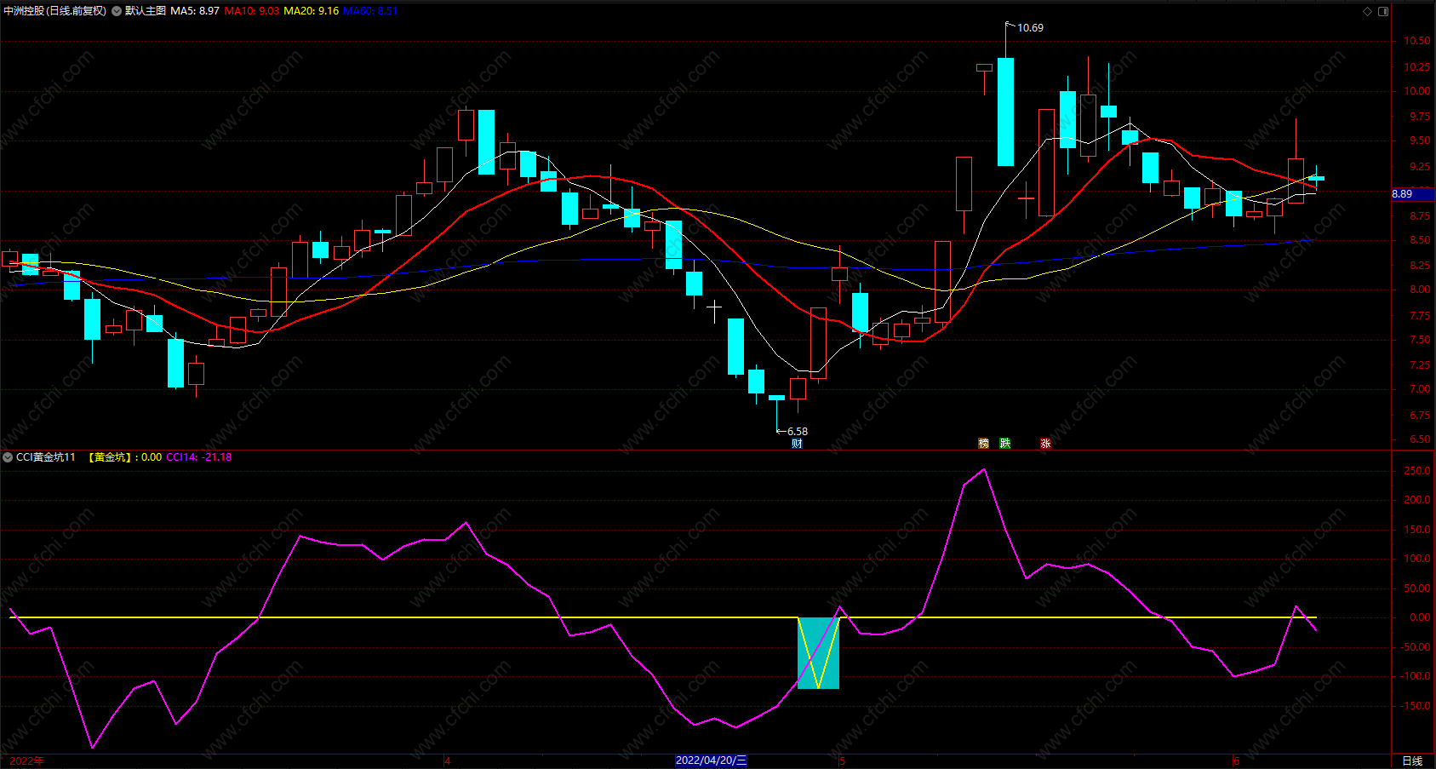Click the 日线 period button at bottom right
The height and width of the screenshot is (769, 1436).
(1412, 760)
